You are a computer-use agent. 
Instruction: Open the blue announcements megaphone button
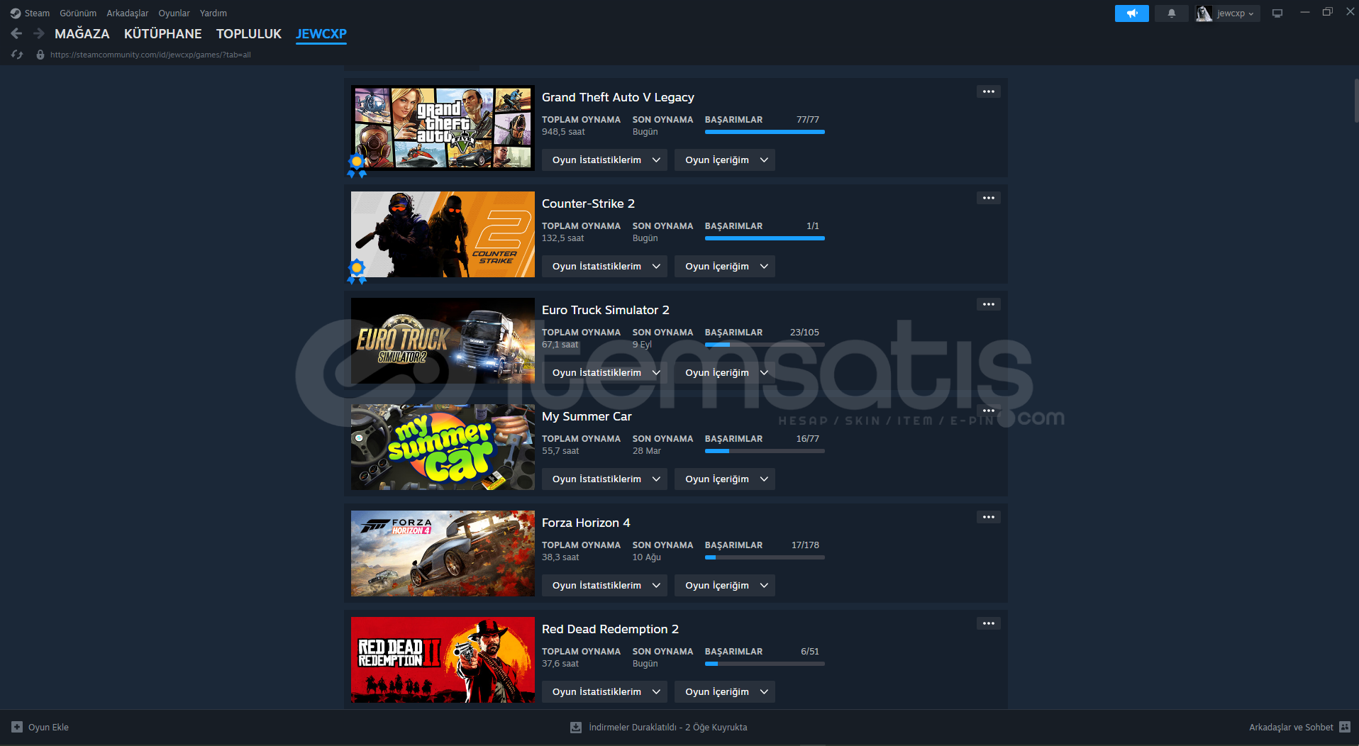pyautogui.click(x=1131, y=13)
